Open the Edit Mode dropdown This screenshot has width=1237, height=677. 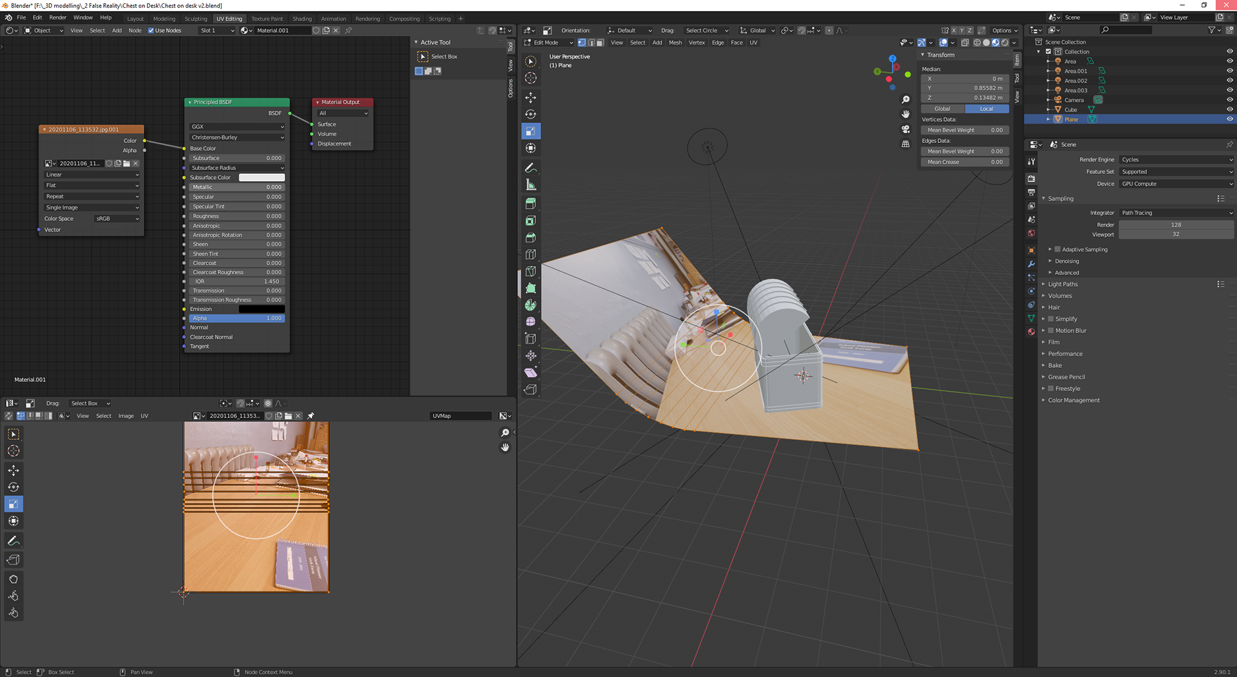pyautogui.click(x=548, y=43)
